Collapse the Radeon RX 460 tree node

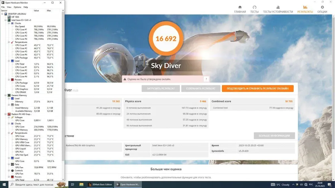point(6,114)
